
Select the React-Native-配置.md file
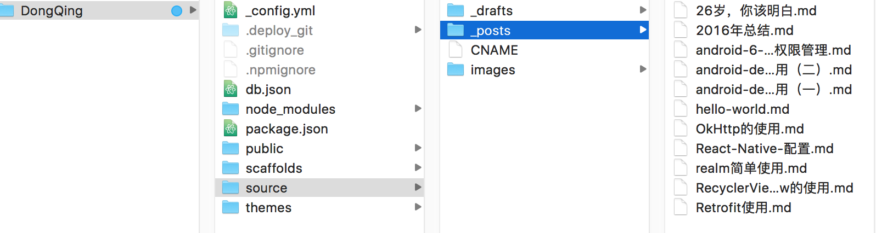coord(764,148)
